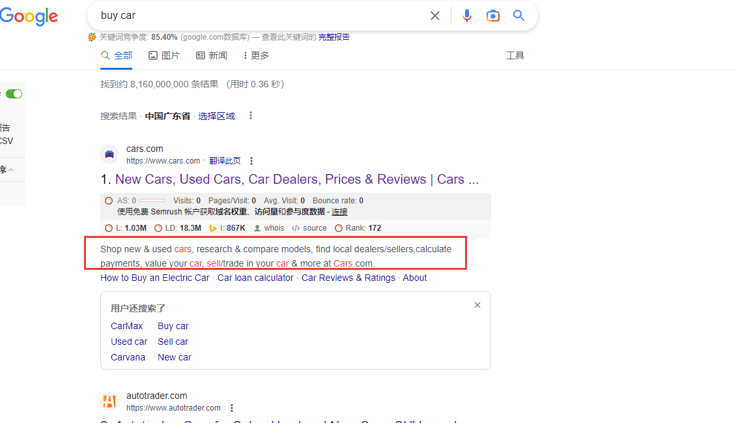
Task: Open the Google logo homepage
Action: click(29, 16)
